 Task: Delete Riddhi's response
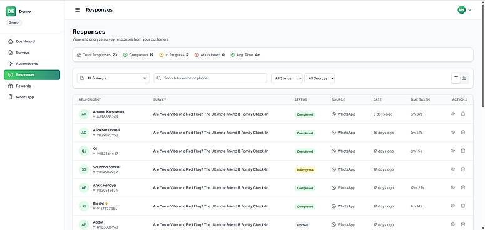pos(463,206)
